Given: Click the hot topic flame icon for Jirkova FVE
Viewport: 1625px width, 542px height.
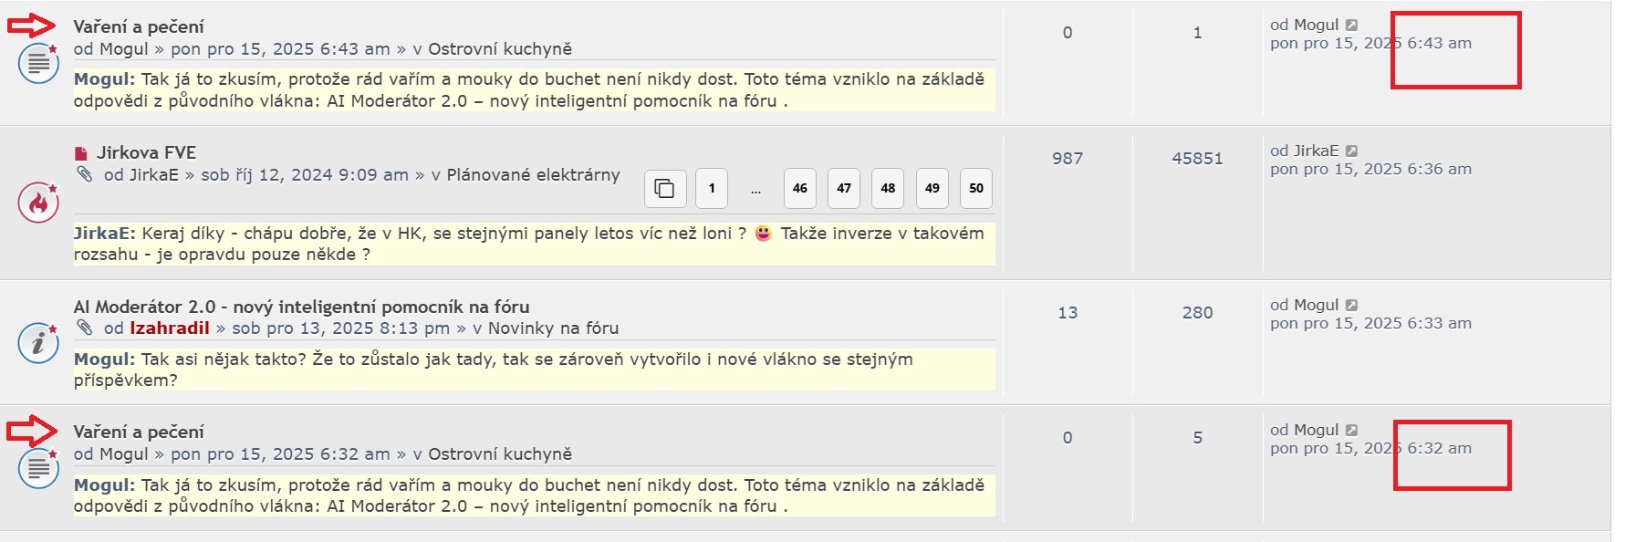Looking at the screenshot, I should point(38,203).
